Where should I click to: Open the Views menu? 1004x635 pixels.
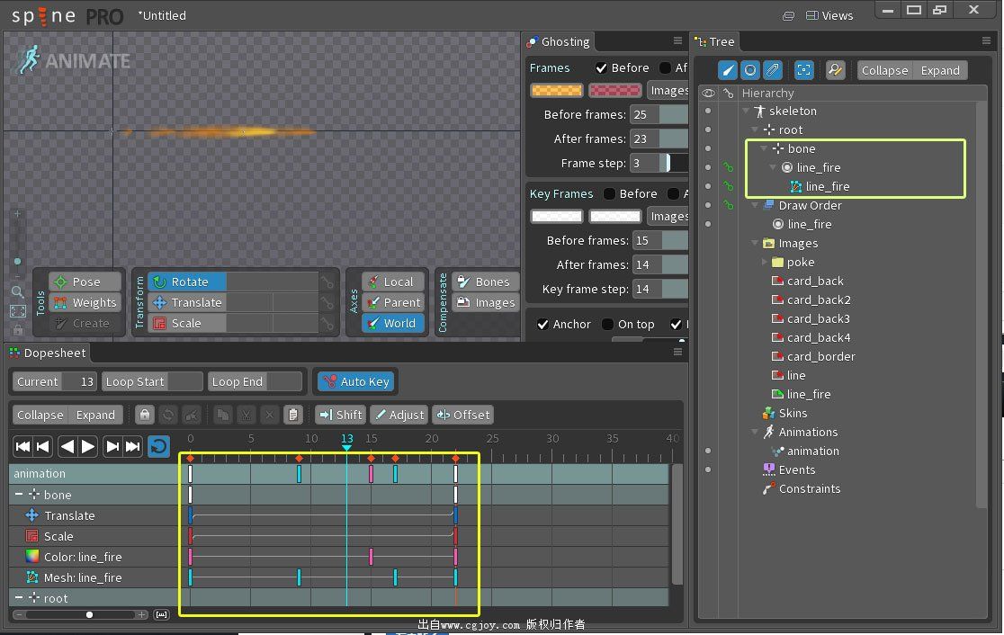(x=829, y=15)
